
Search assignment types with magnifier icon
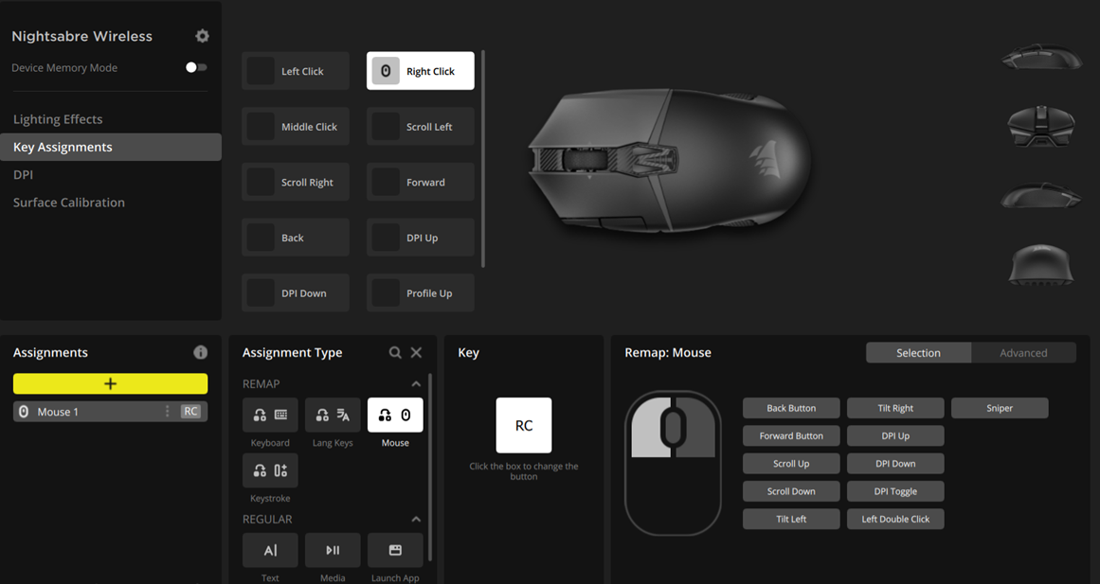click(395, 353)
